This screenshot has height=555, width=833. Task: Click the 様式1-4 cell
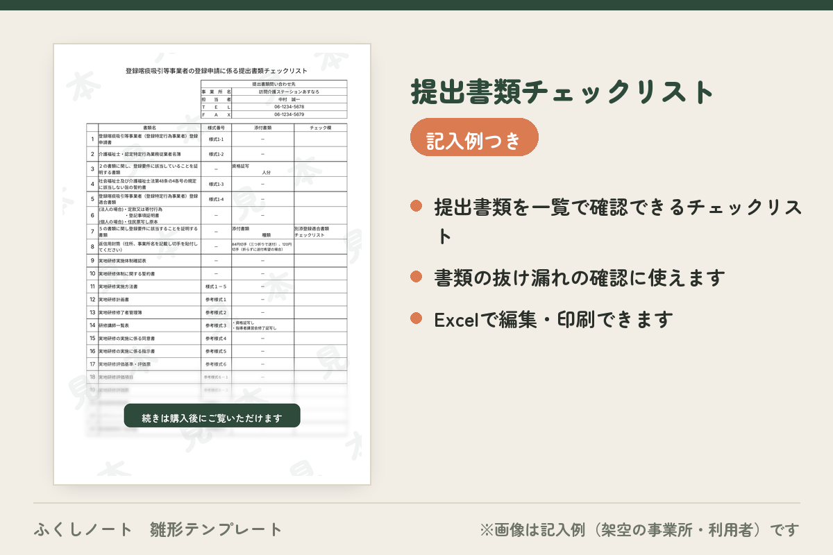(x=216, y=199)
